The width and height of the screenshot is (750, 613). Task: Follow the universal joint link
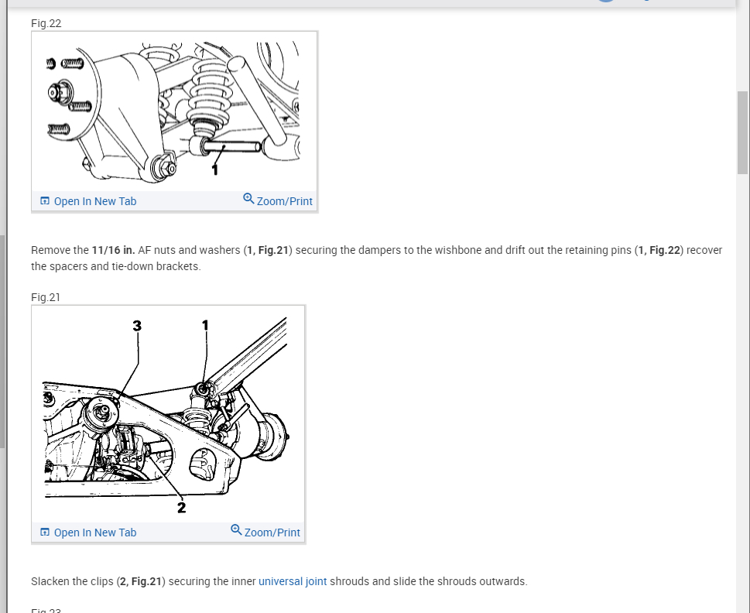[293, 581]
